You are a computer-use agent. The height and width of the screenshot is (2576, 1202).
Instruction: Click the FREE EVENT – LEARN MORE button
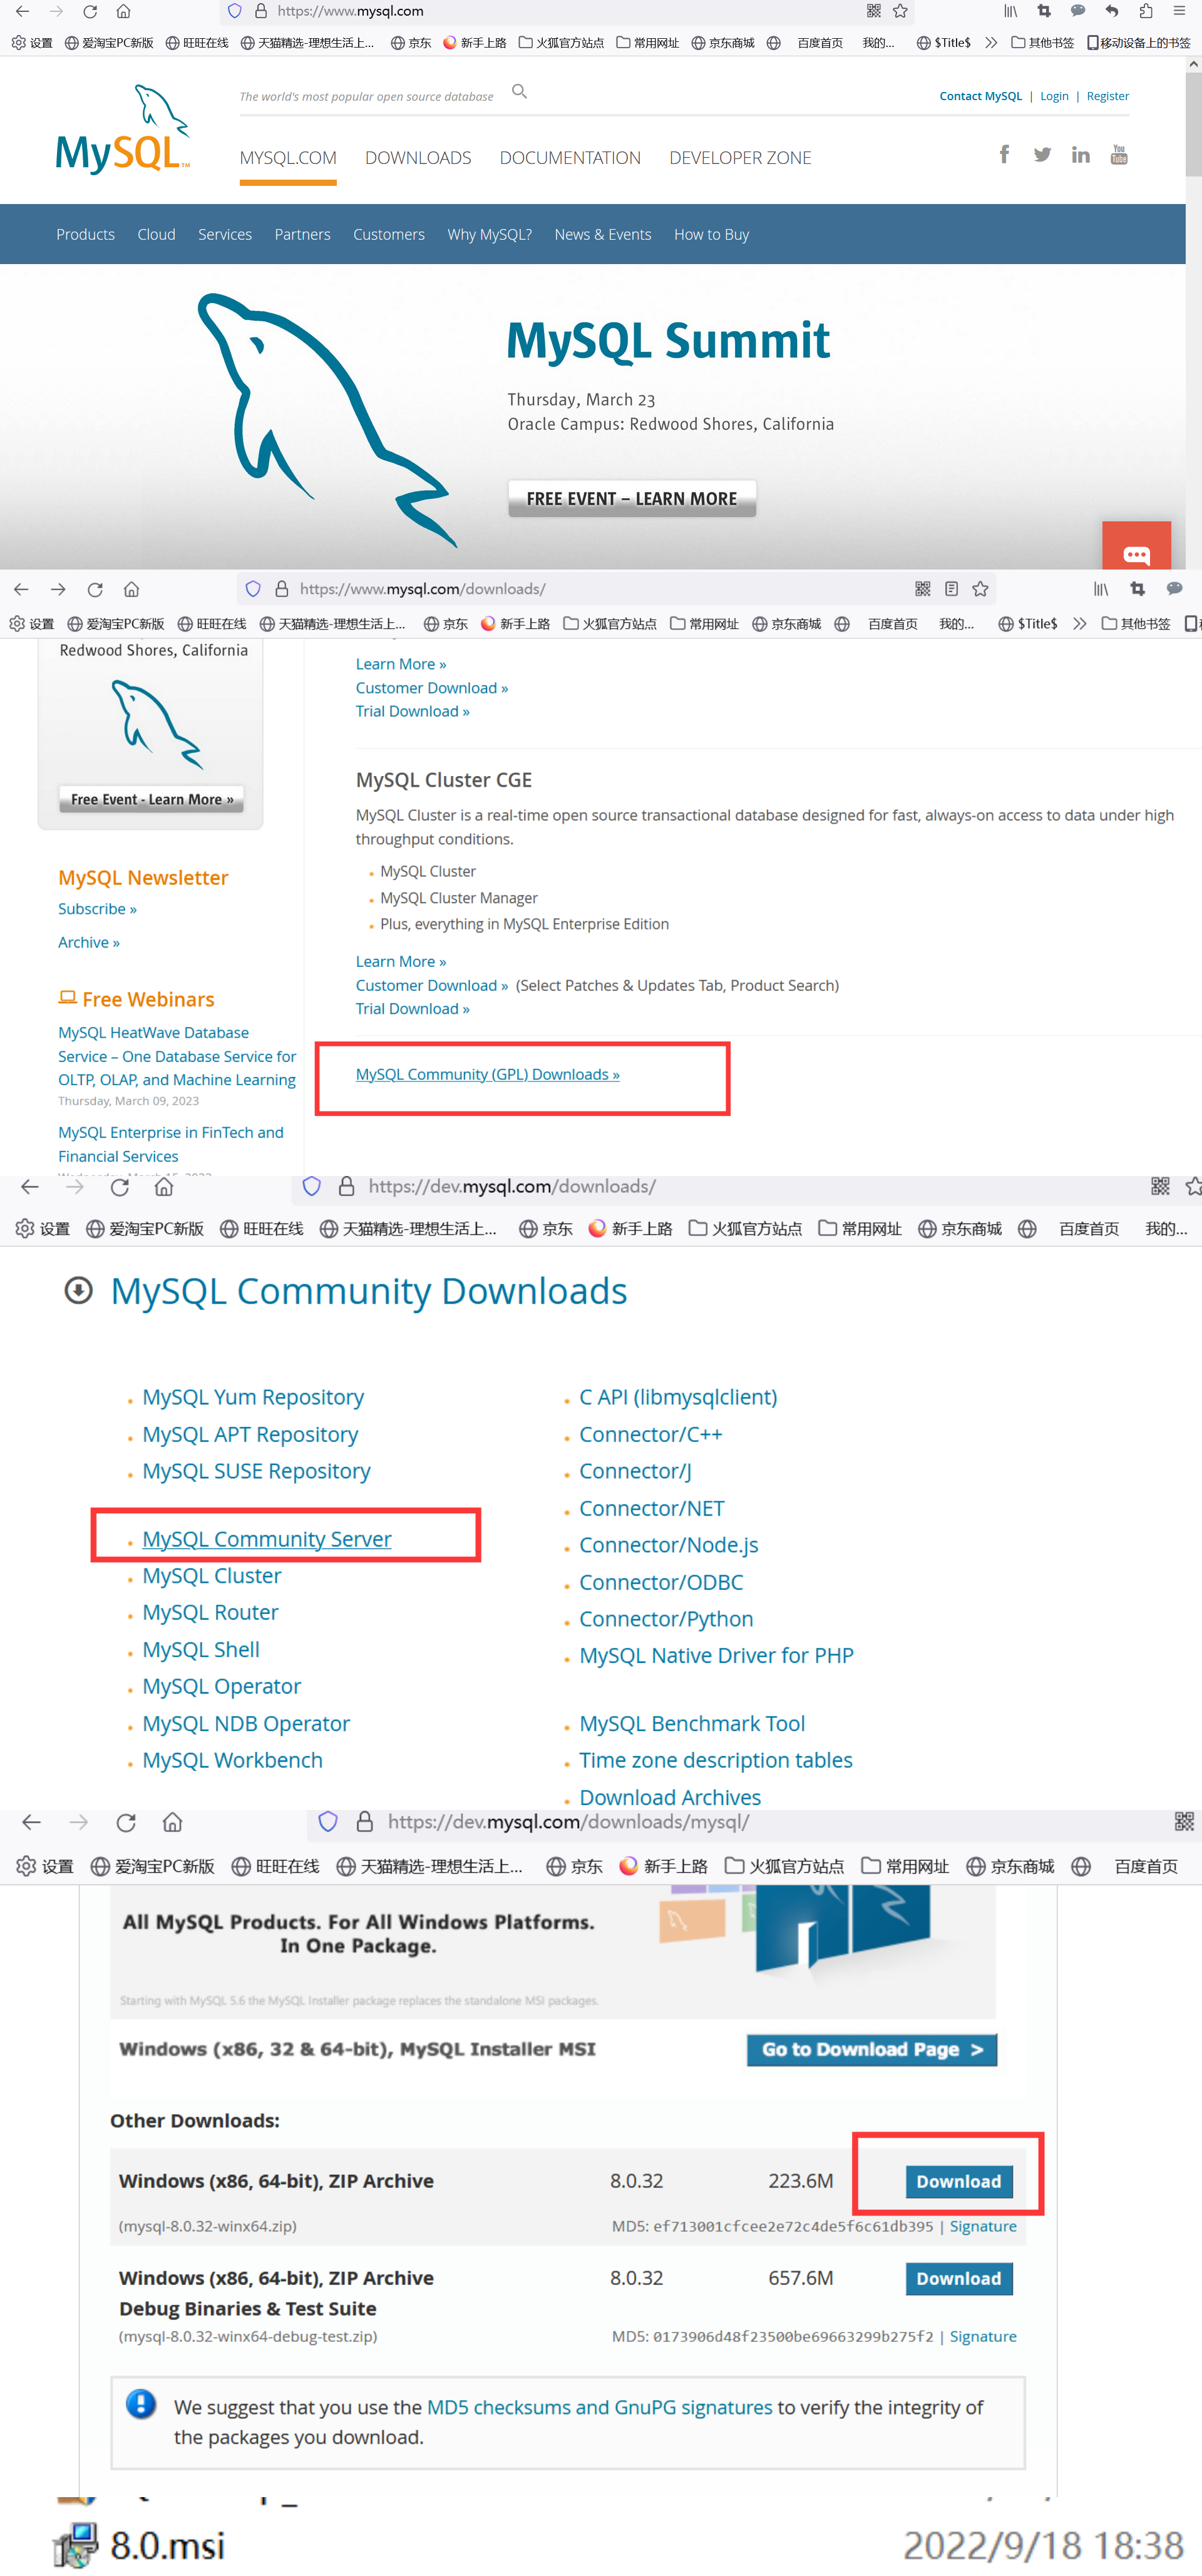coord(632,498)
